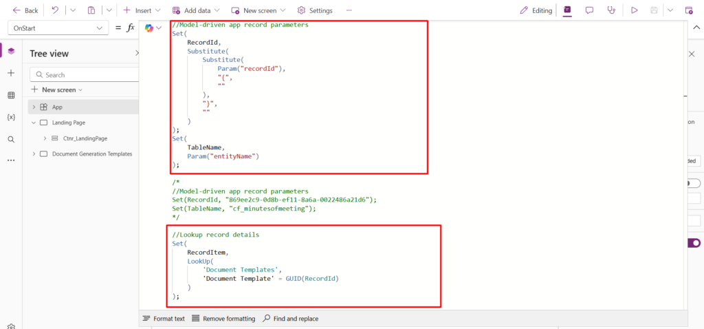
Task: Show more commands via ellipsis in command bar
Action: point(349,10)
